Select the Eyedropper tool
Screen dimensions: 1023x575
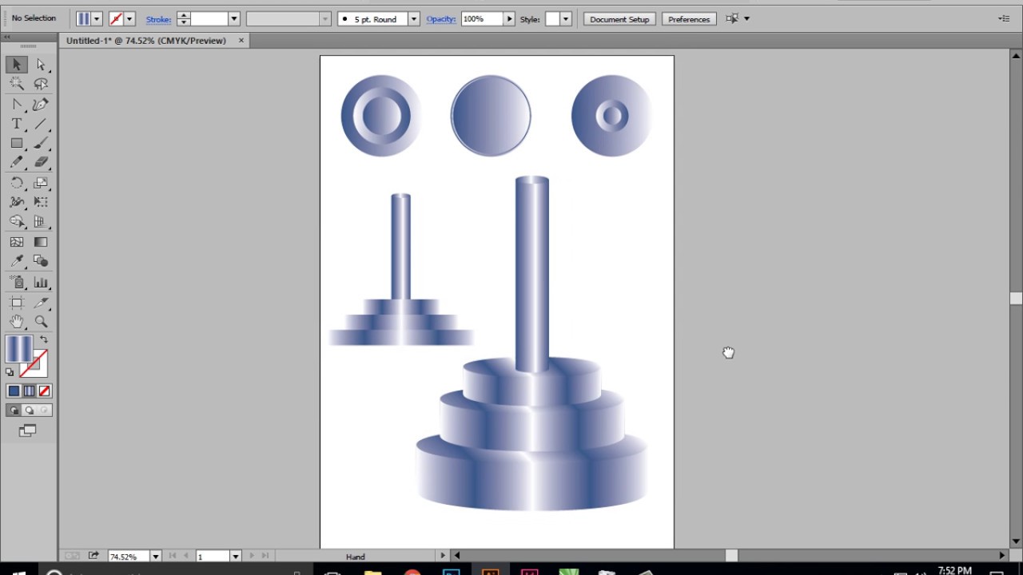click(x=17, y=261)
